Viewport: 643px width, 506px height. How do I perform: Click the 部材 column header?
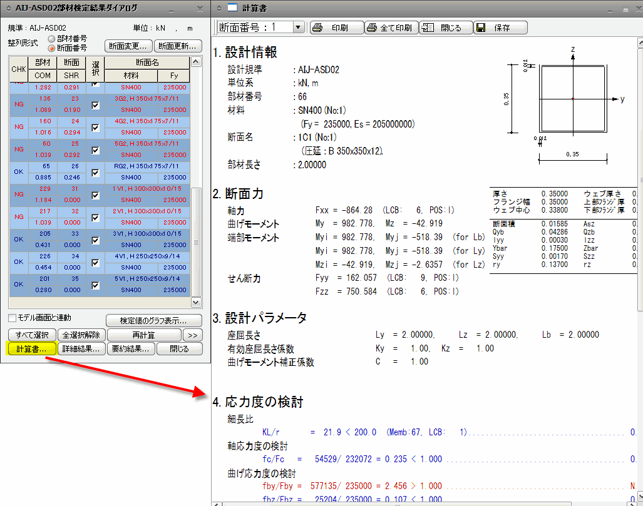43,63
